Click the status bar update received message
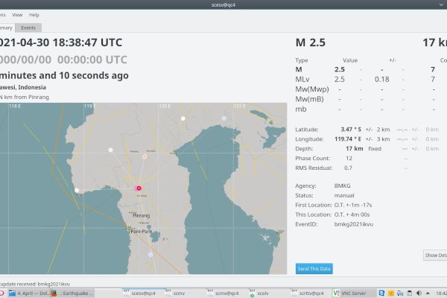Screen dimensions: 447x298 35,284
